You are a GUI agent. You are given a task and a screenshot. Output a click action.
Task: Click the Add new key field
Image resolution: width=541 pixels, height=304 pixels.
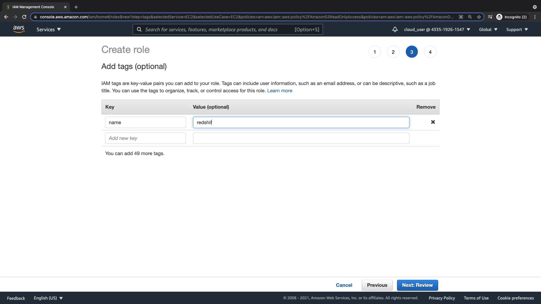coord(145,138)
